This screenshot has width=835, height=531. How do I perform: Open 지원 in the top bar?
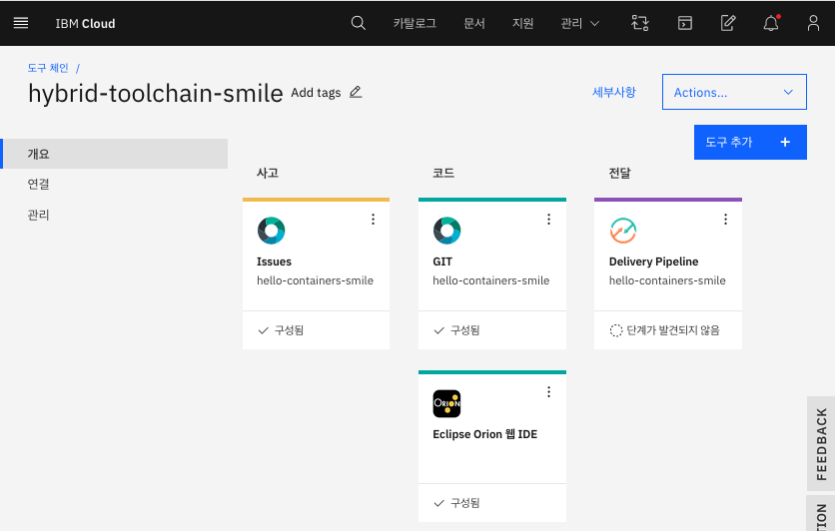click(522, 23)
